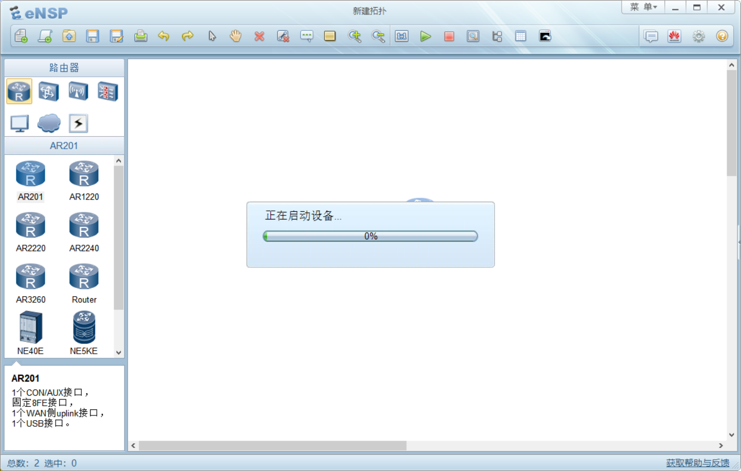Screen dimensions: 741x471
Task: Open help with the question mark icon
Action: [x=722, y=36]
